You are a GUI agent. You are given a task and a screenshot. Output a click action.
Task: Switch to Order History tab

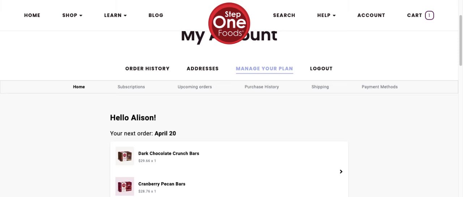point(147,69)
